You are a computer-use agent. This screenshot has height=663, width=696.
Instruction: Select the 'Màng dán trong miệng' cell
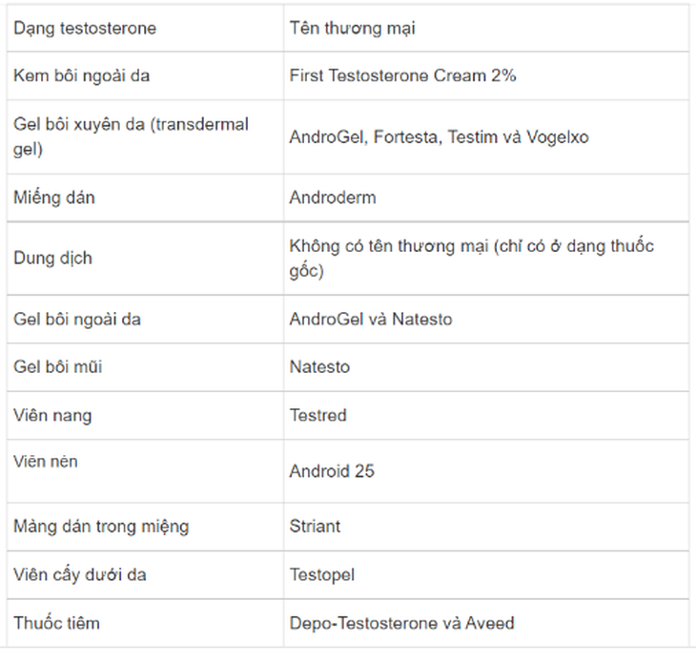pyautogui.click(x=145, y=527)
